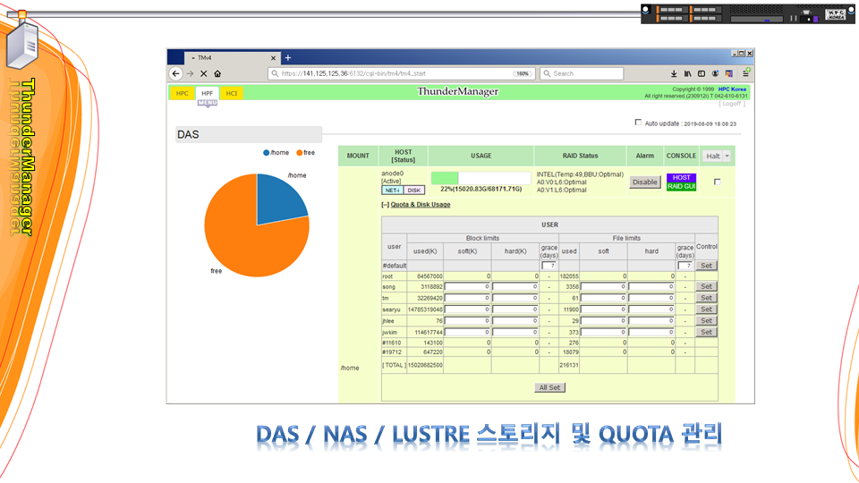Click the anode0 host name
Screen dimensions: 859x483
pos(392,174)
